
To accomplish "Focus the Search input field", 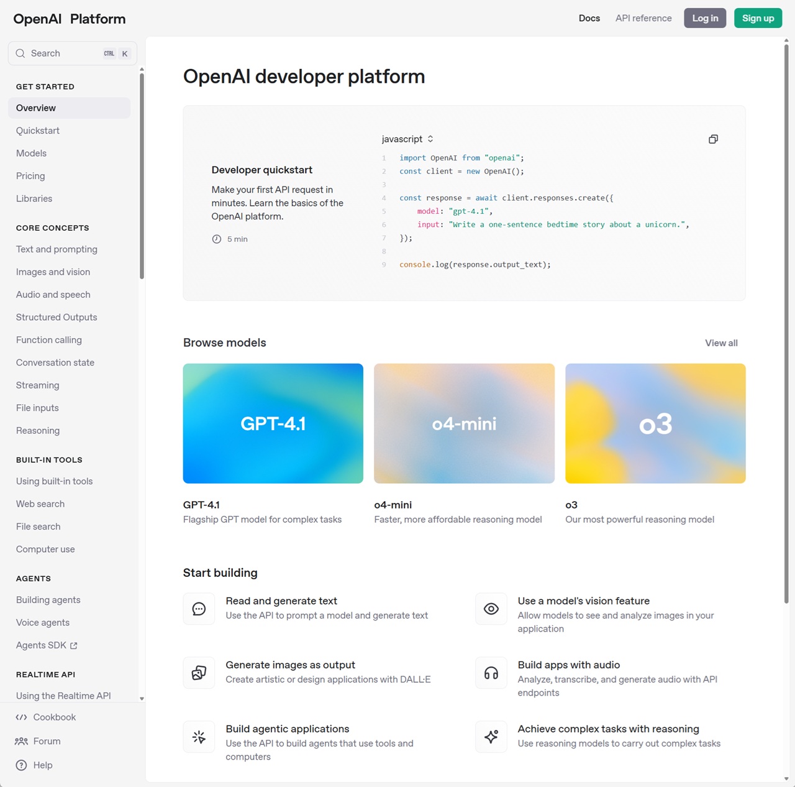I will (x=73, y=53).
